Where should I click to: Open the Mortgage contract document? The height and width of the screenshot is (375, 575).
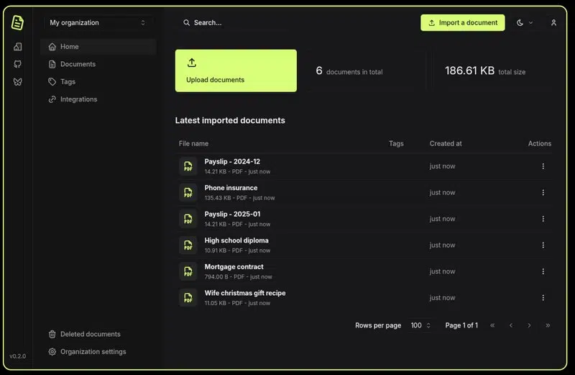coord(234,267)
